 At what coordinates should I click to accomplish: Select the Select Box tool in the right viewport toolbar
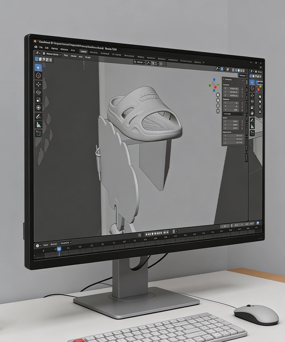(x=252, y=83)
